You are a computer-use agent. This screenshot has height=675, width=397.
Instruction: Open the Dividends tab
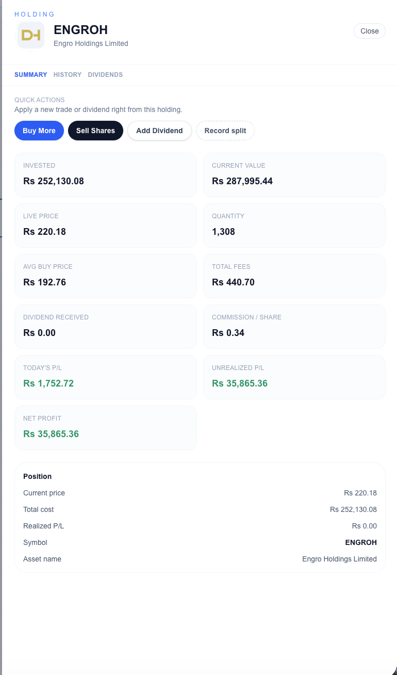[105, 75]
